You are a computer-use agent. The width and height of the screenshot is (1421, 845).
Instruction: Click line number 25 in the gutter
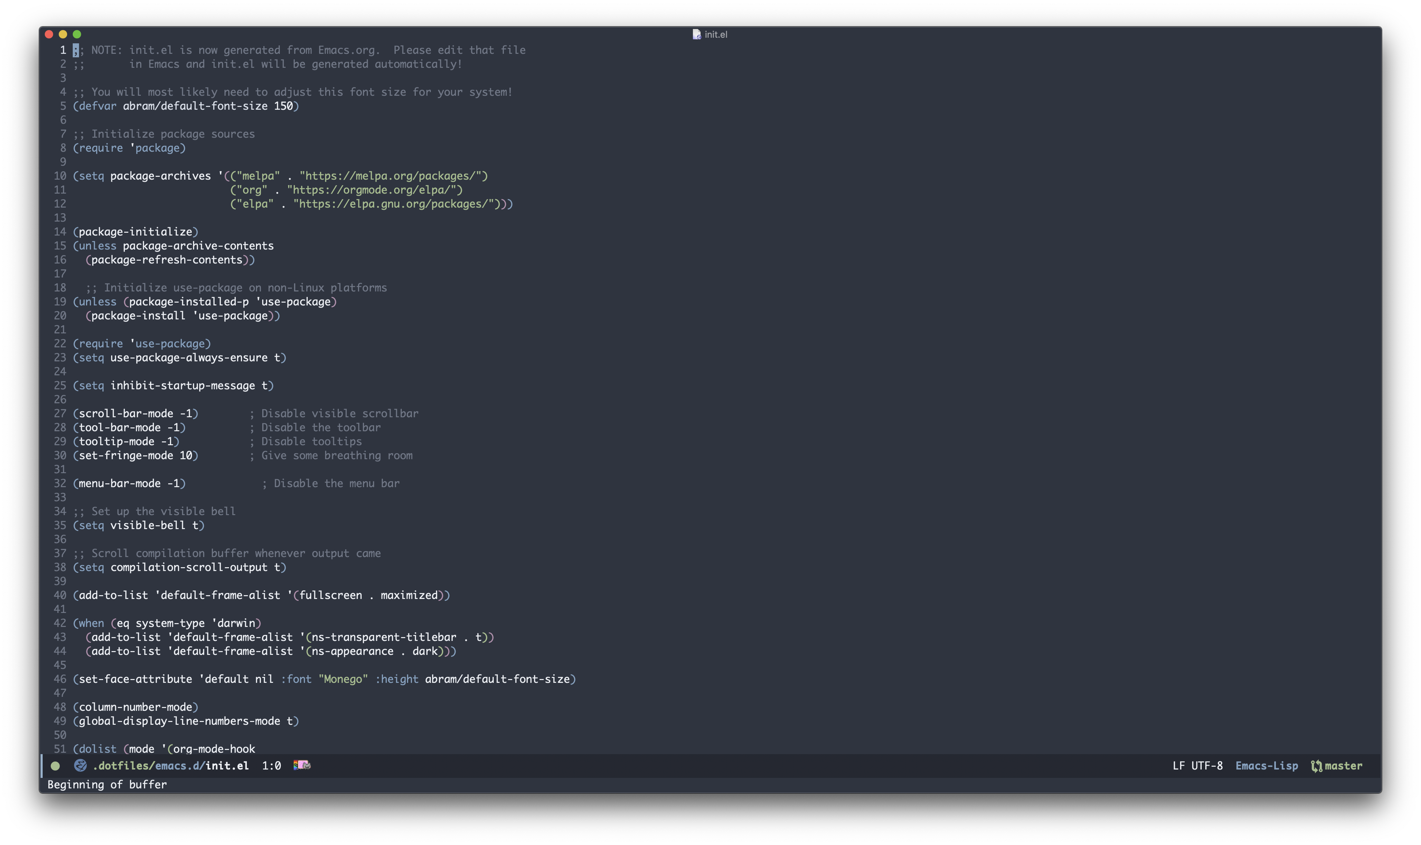tap(60, 386)
